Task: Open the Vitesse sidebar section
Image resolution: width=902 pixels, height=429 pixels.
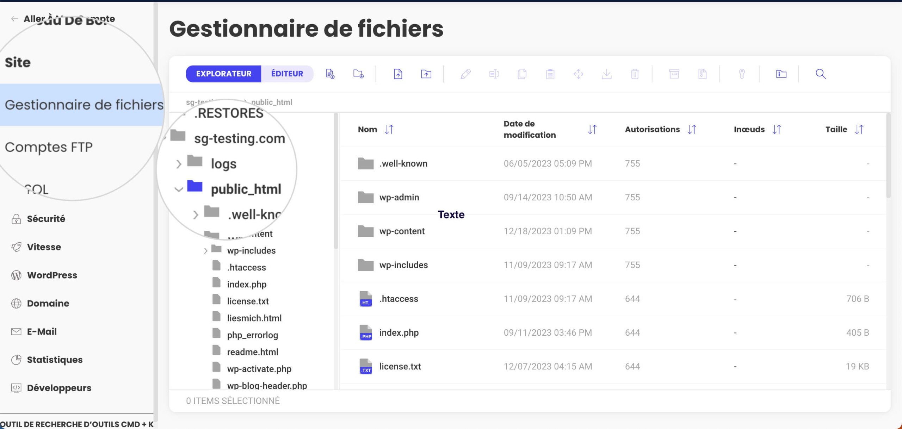Action: point(44,247)
